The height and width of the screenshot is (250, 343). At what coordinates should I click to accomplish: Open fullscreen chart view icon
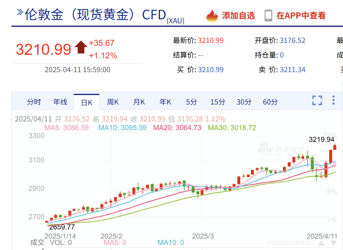(x=317, y=101)
